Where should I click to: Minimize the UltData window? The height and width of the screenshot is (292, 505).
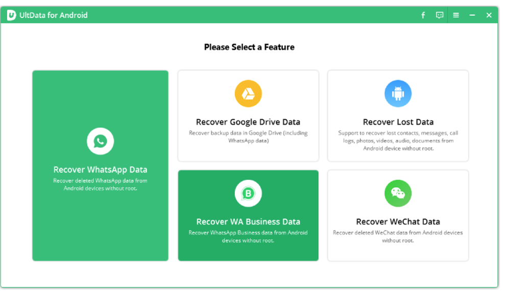472,15
